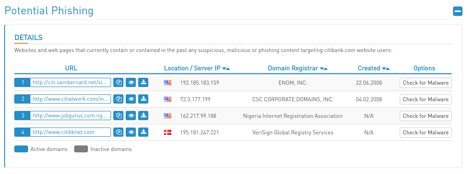Click the blue Active domains swatch

[x=21, y=149]
